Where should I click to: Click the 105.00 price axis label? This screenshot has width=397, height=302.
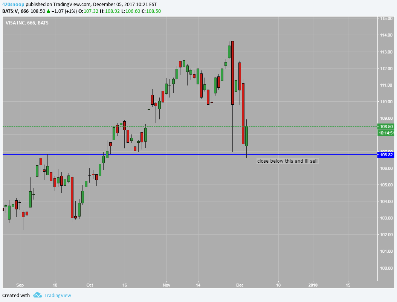(x=386, y=185)
